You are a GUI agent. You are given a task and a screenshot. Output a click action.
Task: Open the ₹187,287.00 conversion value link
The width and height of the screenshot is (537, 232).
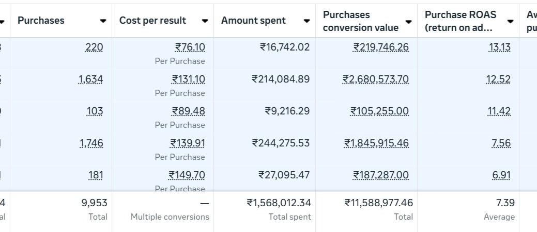381,175
